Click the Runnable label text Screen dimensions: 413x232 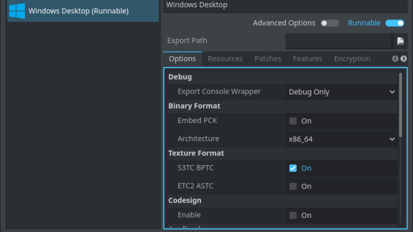coord(364,23)
